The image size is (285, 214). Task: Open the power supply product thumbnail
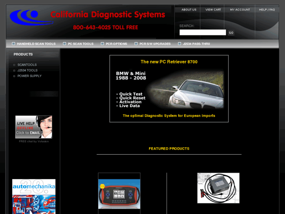[218, 188]
